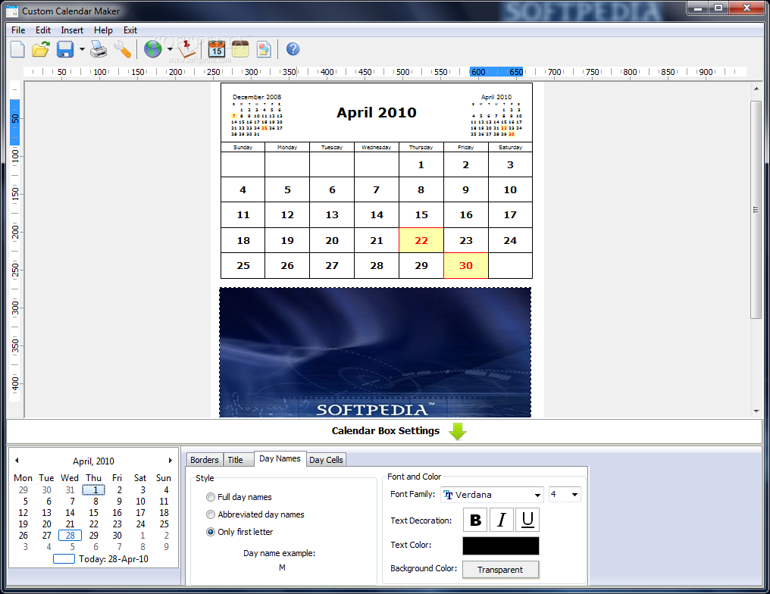Click the vertical scrollbar thumb of canvas

point(756,210)
